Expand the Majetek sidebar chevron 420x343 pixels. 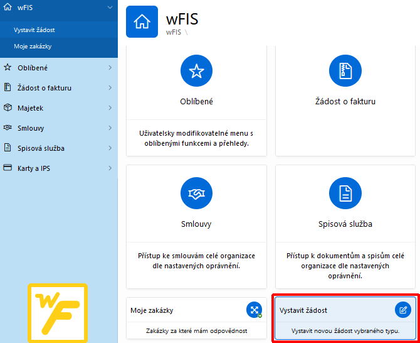coord(110,108)
